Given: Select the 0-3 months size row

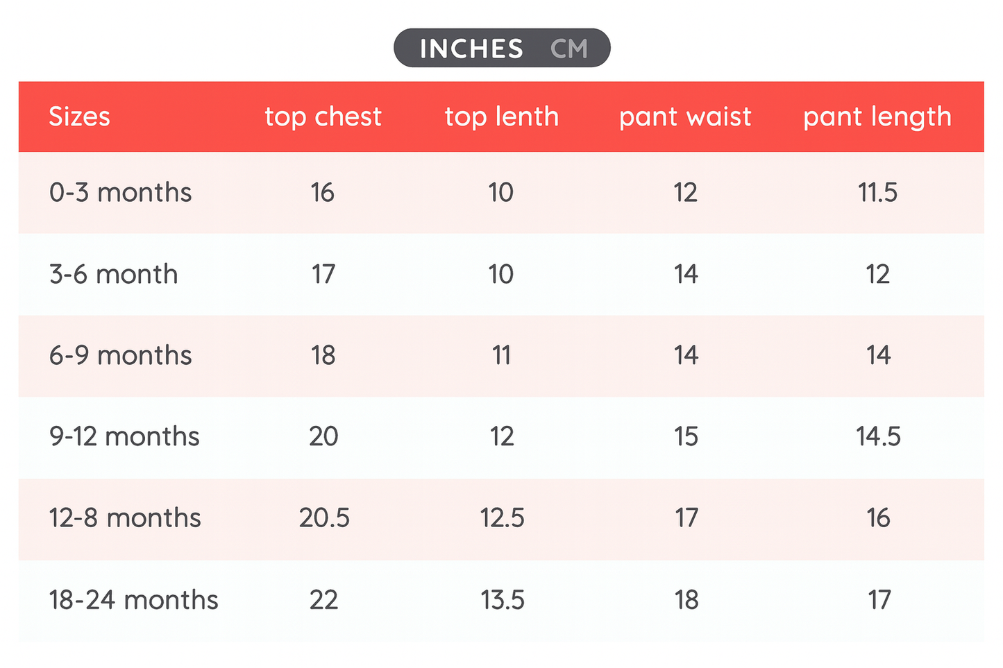Looking at the screenshot, I should pos(120,192).
